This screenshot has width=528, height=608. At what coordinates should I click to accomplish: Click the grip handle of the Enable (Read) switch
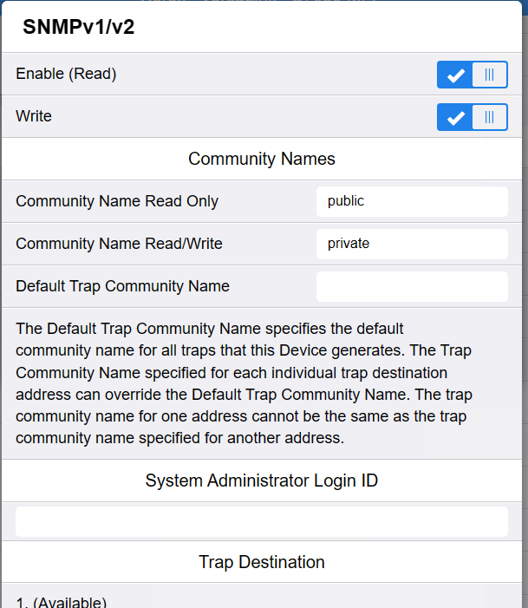click(490, 75)
